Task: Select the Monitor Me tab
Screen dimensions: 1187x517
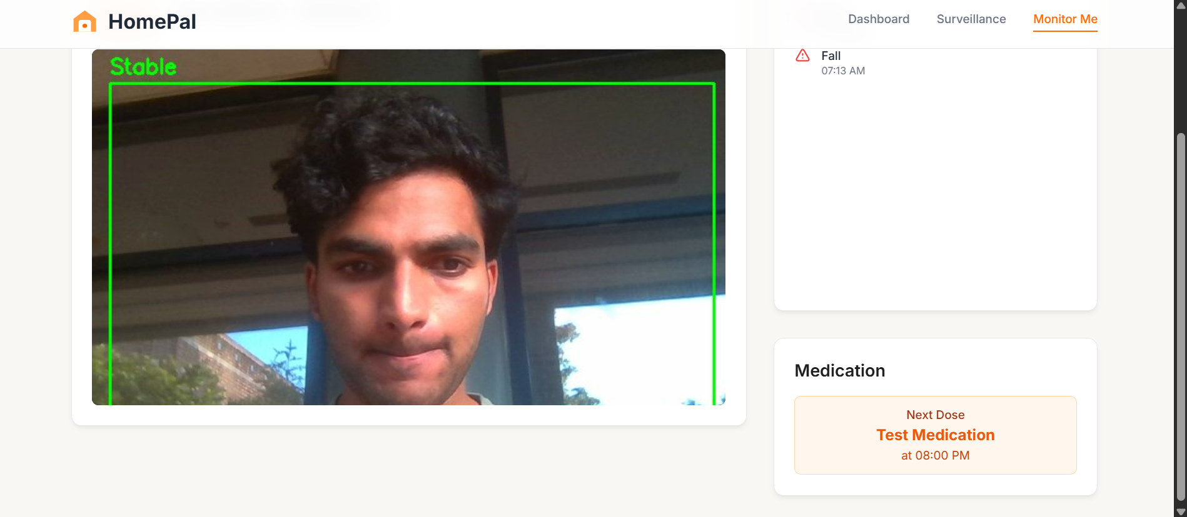Action: coord(1065,19)
